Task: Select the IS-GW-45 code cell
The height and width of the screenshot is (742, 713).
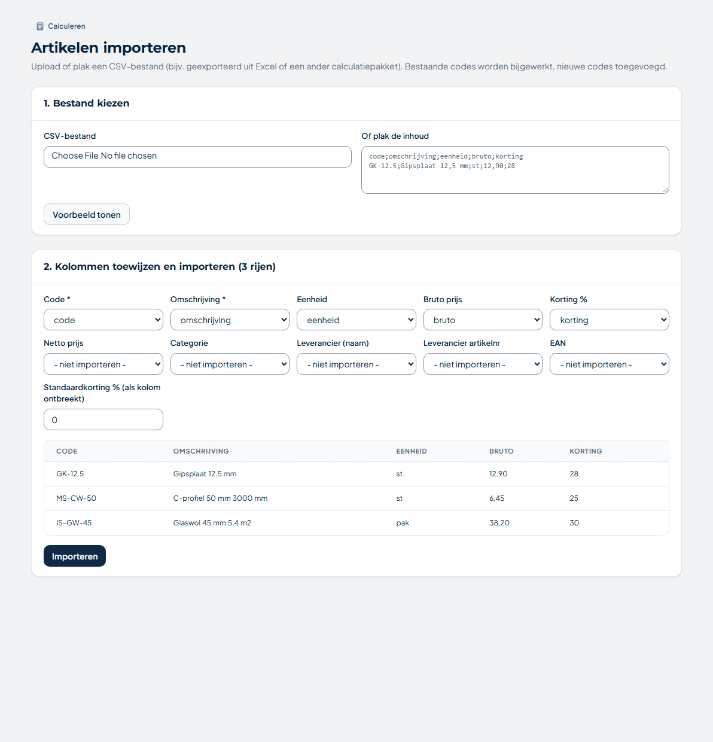Action: [74, 523]
